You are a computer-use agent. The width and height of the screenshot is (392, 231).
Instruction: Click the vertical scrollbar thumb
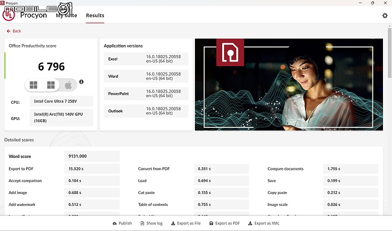[x=390, y=53]
